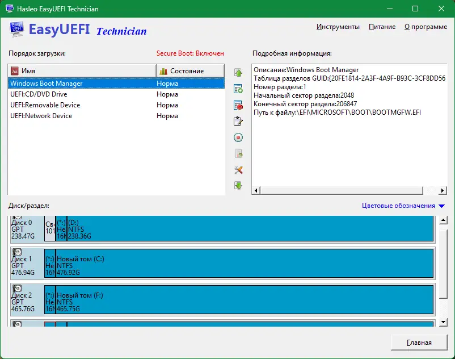Click the Главная button
This screenshot has width=455, height=359.
click(x=419, y=343)
